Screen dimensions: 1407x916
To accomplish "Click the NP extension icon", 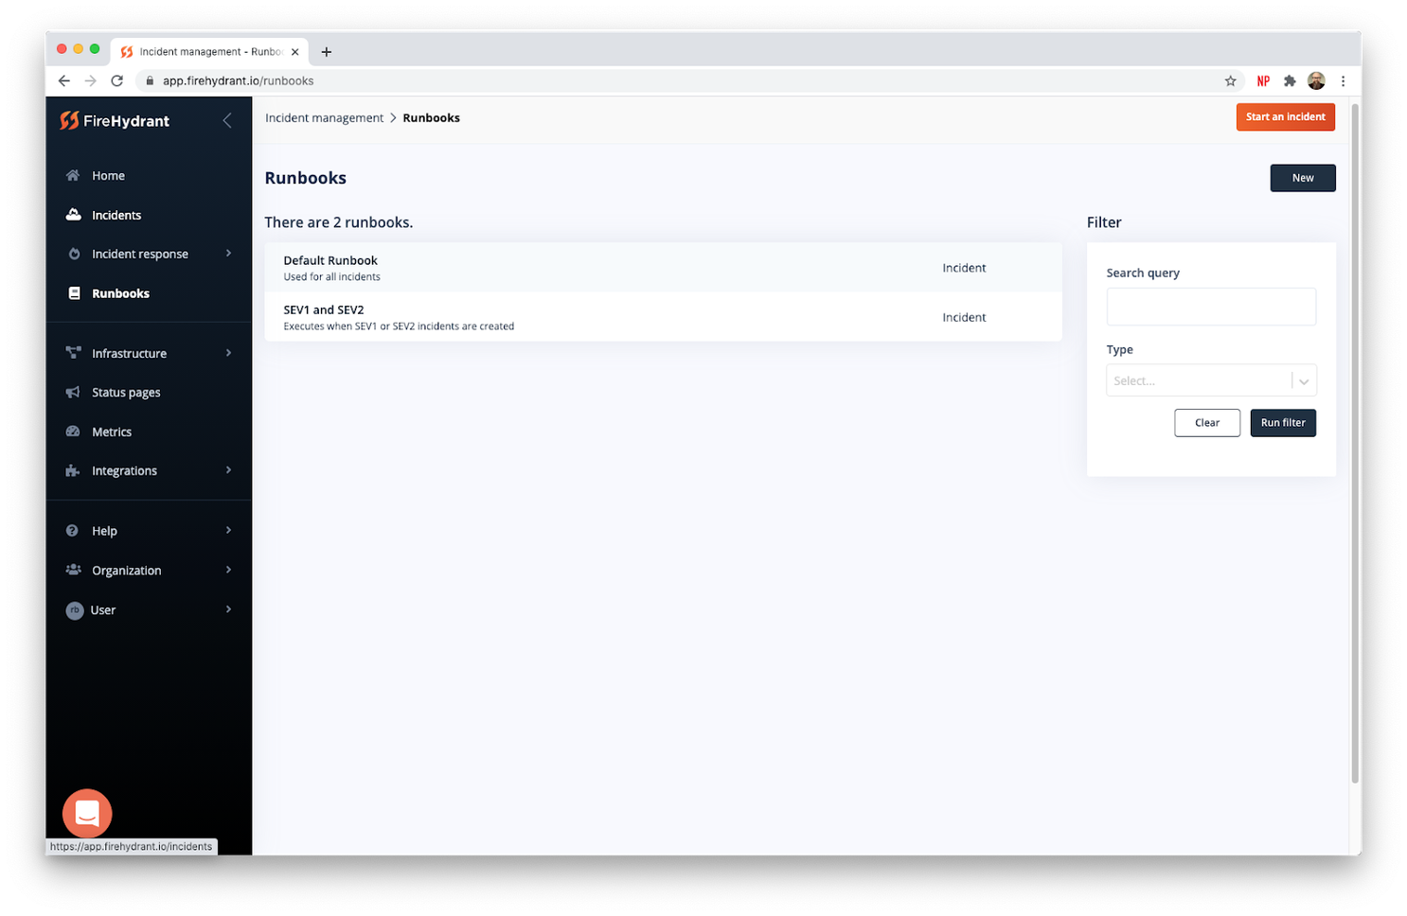I will point(1263,81).
